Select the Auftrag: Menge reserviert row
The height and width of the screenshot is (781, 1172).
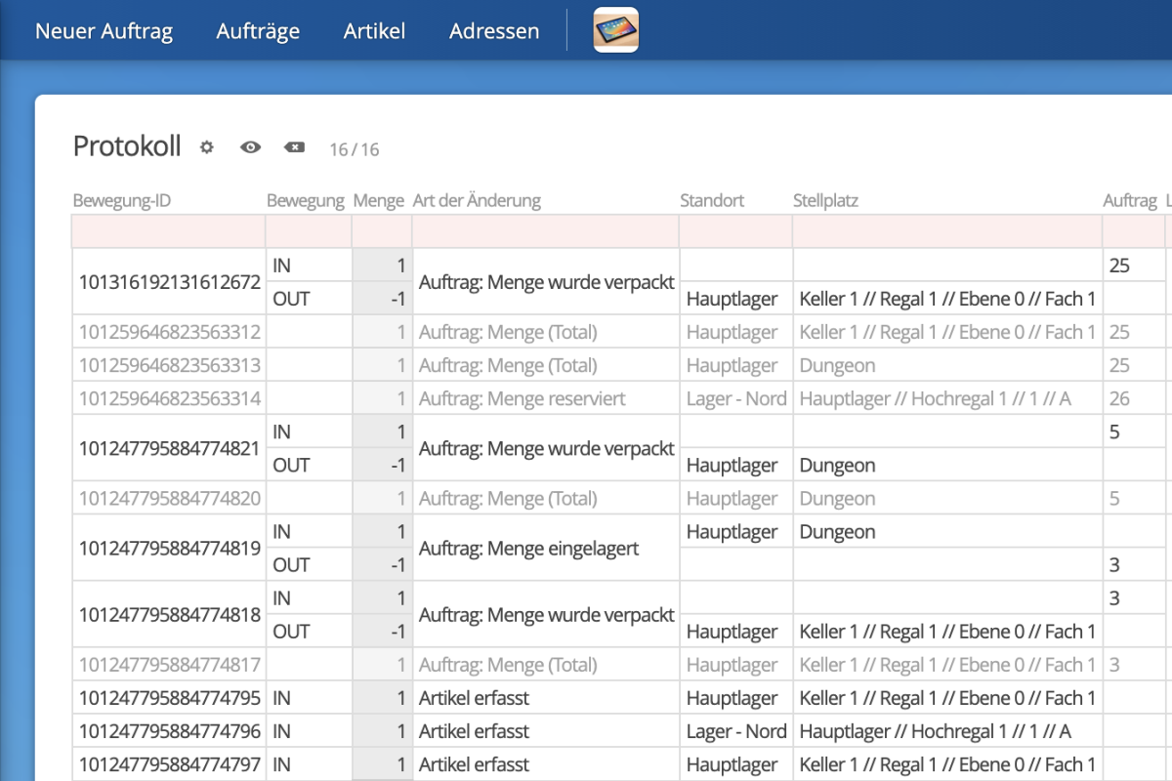[522, 399]
